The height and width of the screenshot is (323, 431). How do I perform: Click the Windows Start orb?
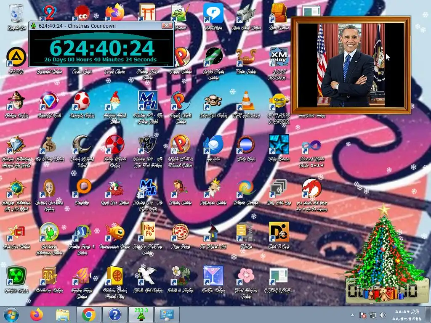11,315
